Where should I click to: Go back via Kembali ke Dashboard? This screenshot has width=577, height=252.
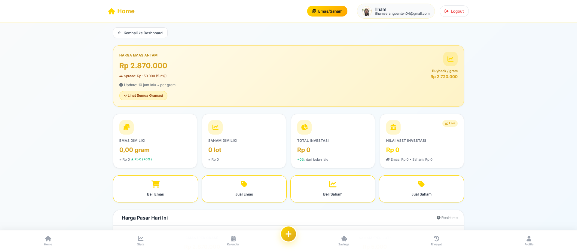140,33
